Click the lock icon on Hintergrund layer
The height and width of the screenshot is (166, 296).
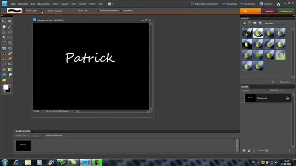point(287,98)
